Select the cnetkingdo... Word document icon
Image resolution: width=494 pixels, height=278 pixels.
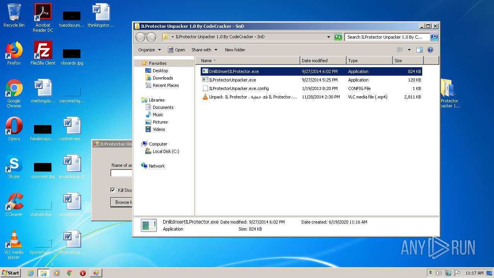coord(43,91)
